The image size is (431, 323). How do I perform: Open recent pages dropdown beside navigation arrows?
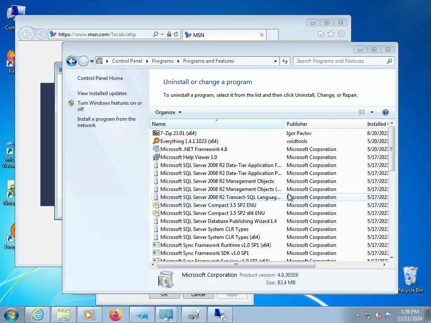tap(92, 61)
